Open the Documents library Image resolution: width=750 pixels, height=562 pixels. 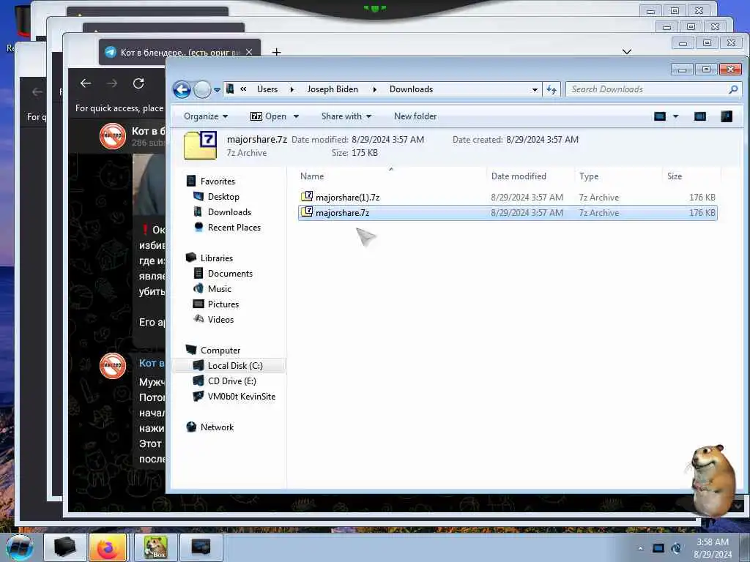[x=230, y=274]
